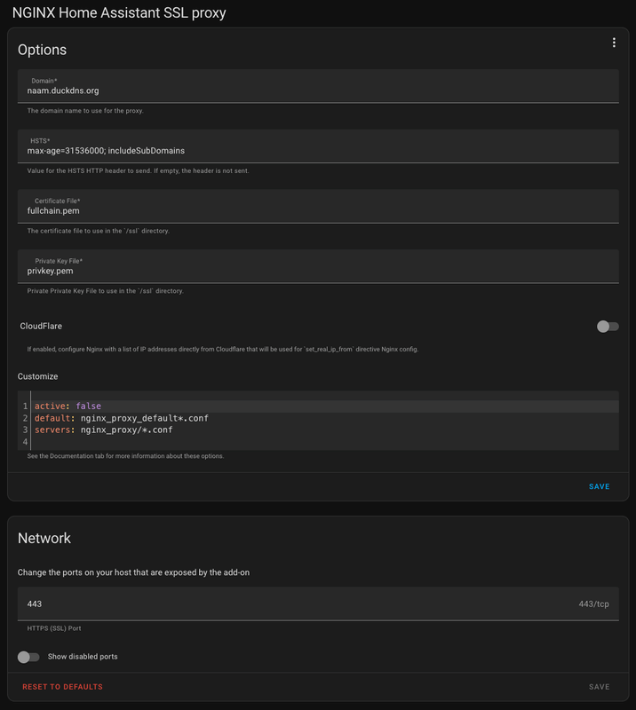The height and width of the screenshot is (710, 636).
Task: Save the Options configuration
Action: 599,486
